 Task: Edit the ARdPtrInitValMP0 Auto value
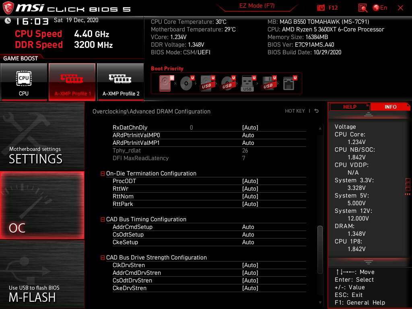(248, 135)
